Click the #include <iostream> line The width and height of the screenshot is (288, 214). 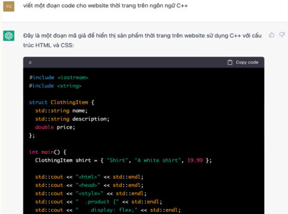[58, 77]
